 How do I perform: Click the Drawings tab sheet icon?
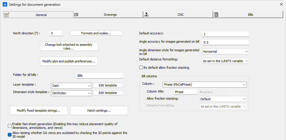click(x=76, y=15)
